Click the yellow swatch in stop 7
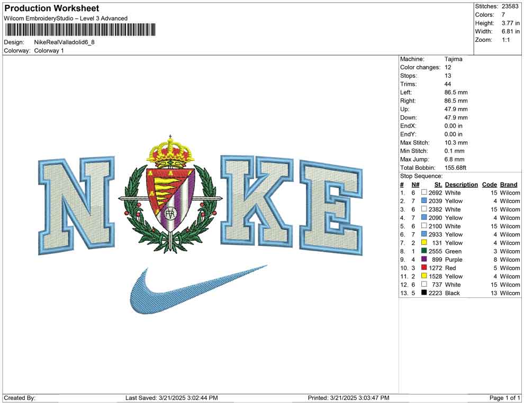Screen dimensions: 524x403 [x=424, y=242]
